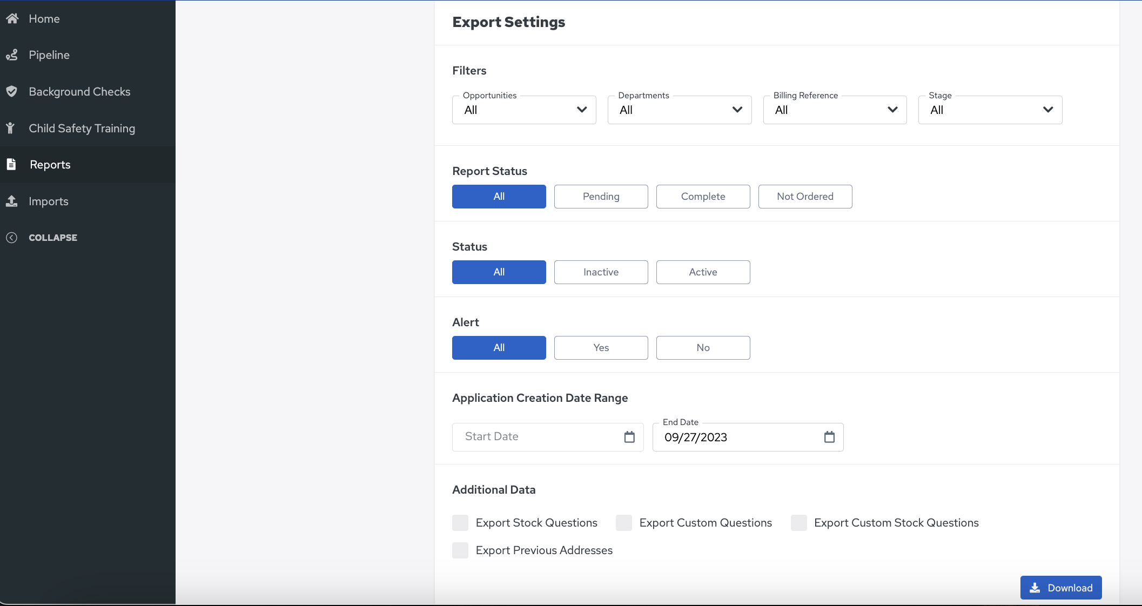1142x606 pixels.
Task: Select All under Alert
Action: (x=499, y=348)
